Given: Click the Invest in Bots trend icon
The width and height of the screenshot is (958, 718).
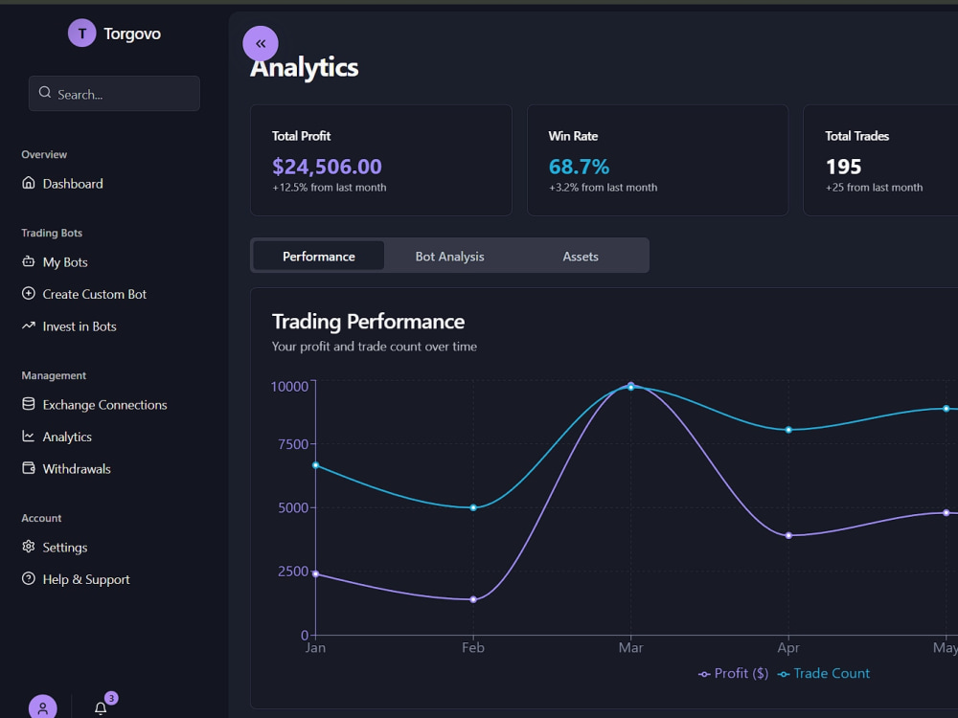Looking at the screenshot, I should (28, 325).
